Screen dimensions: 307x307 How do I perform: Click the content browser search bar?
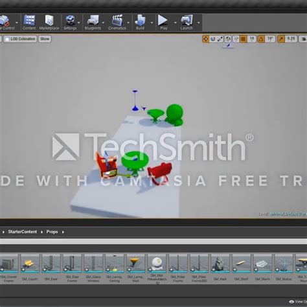pos(153,242)
